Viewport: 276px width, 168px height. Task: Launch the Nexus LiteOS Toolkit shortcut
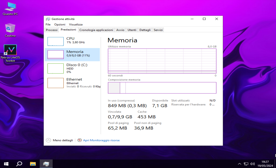(x=10, y=53)
